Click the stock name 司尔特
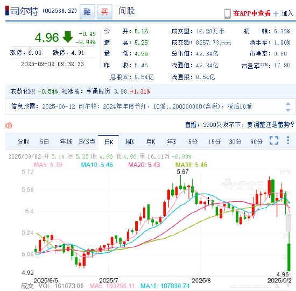The height and width of the screenshot is (291, 296). [24, 11]
